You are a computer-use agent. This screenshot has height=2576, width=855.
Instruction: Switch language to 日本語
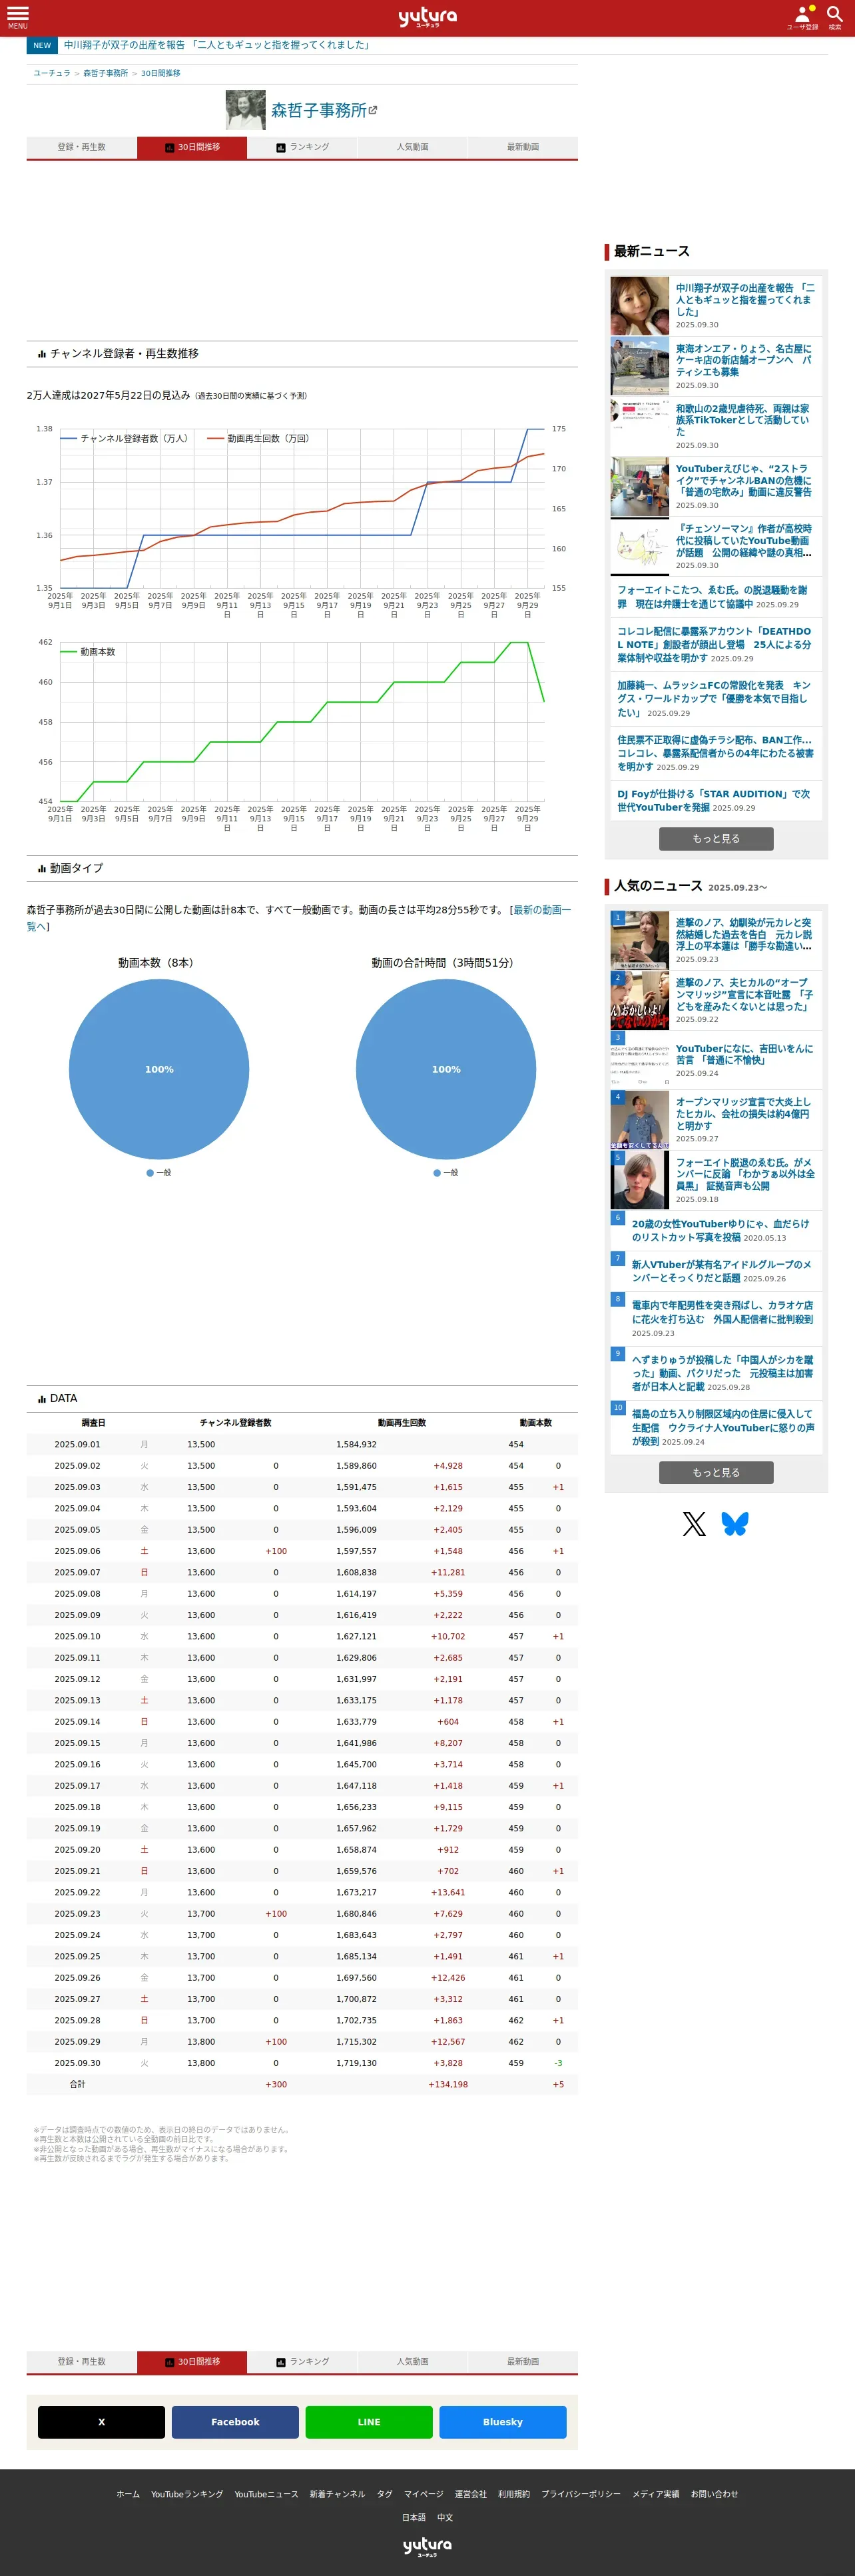click(x=414, y=2517)
